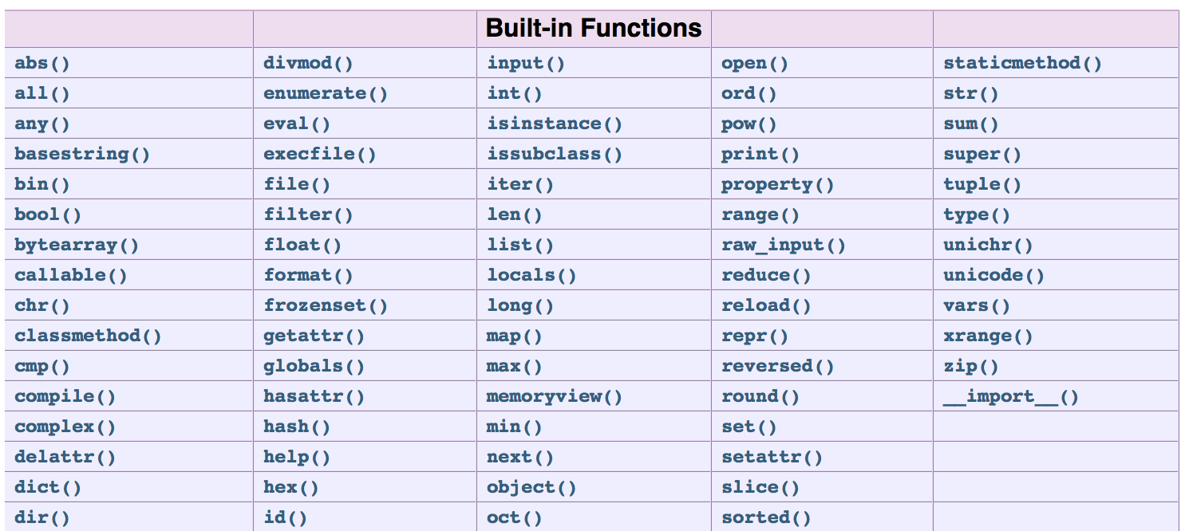The width and height of the screenshot is (1189, 531).
Task: Click the Built-in Functions table header
Action: tap(593, 29)
